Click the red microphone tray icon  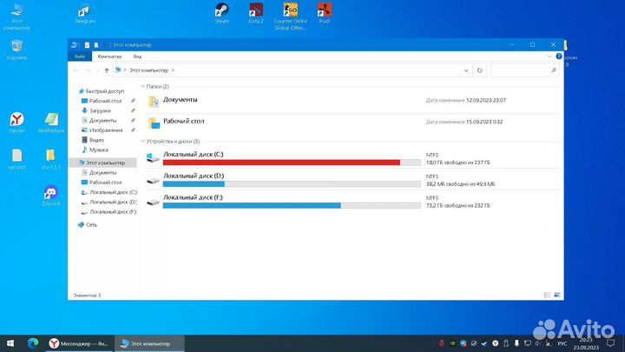click(x=441, y=343)
